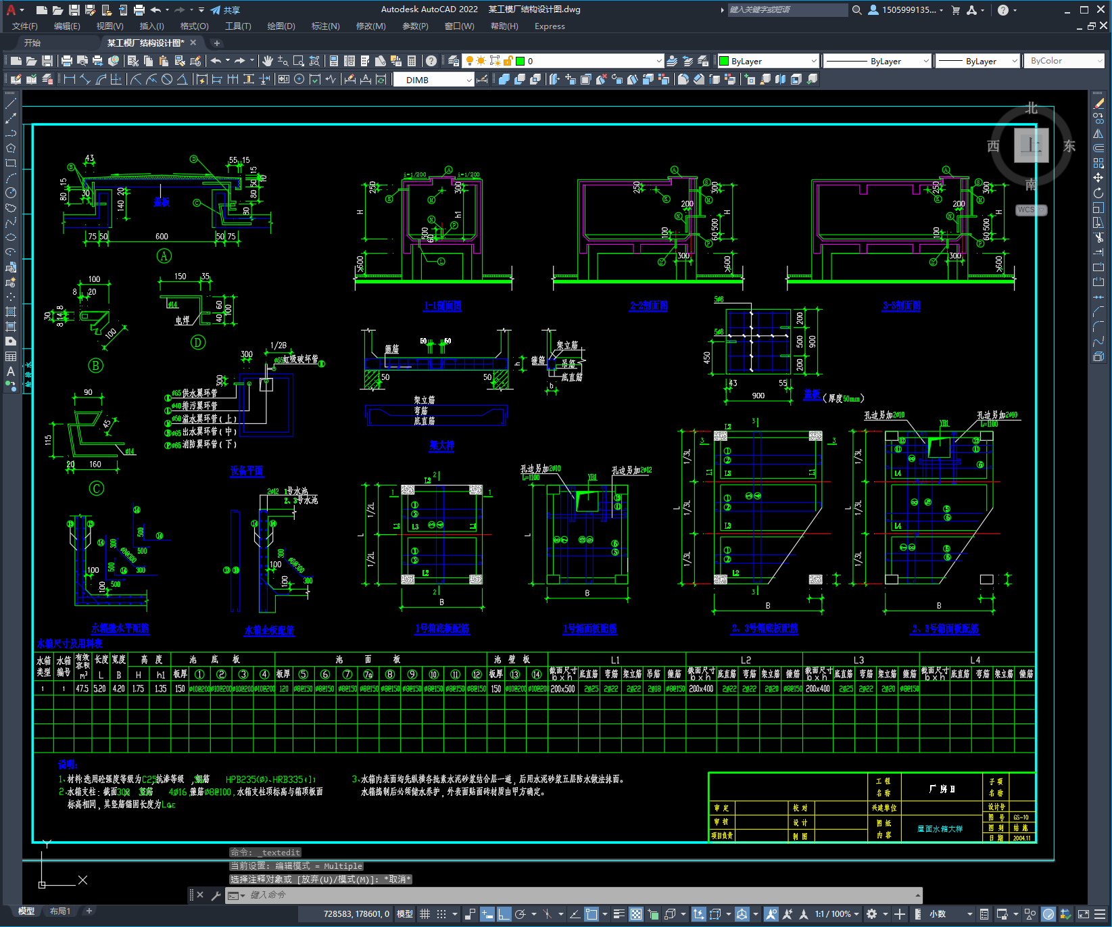Viewport: 1112px width, 927px height.
Task: Toggle lineweight display in status bar
Action: coord(619,914)
